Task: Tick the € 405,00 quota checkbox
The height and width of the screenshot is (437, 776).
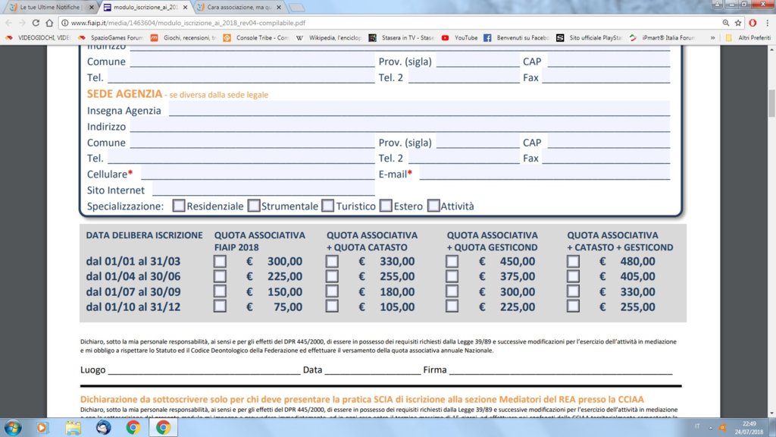Action: (573, 276)
